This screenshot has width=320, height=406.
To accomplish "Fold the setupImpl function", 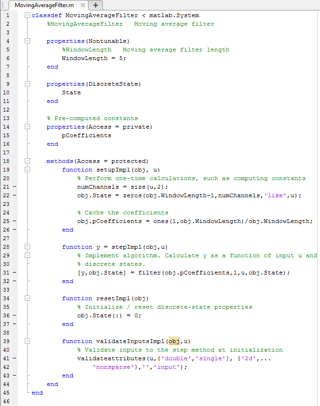I will [x=27, y=170].
